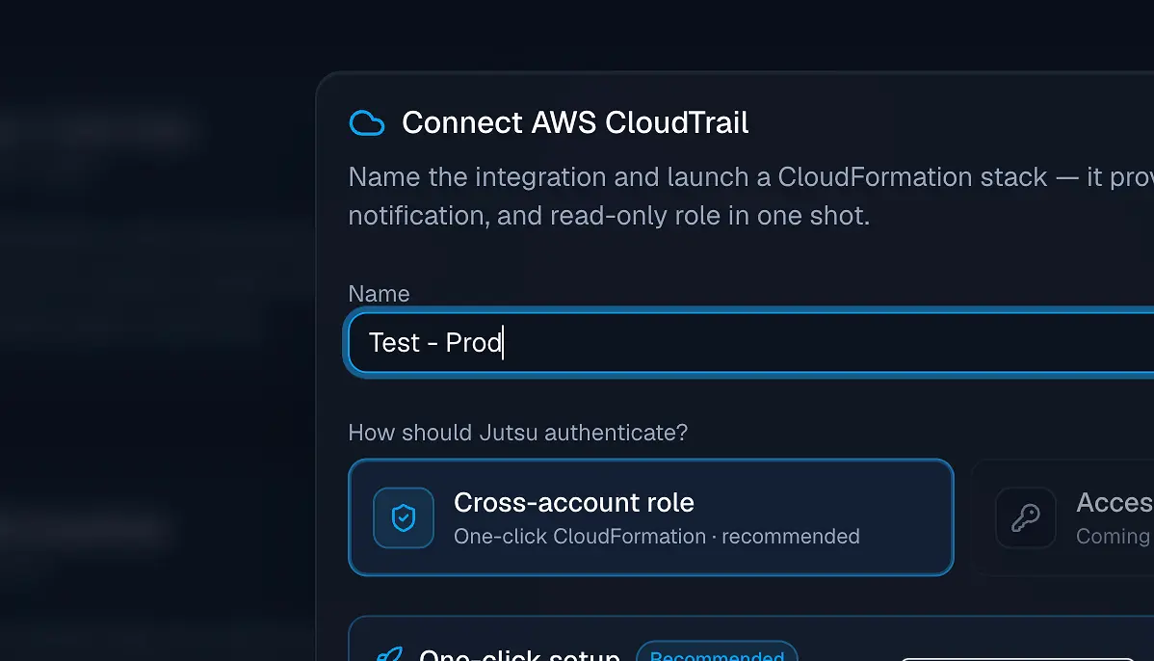Click the description mentioning read-only role
The width and height of the screenshot is (1154, 661).
(x=750, y=196)
